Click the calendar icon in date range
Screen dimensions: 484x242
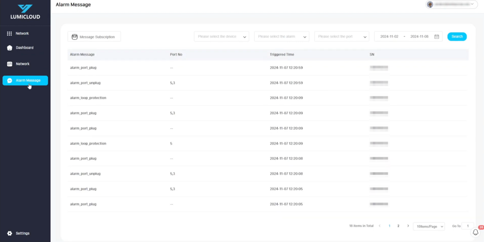[x=437, y=37]
